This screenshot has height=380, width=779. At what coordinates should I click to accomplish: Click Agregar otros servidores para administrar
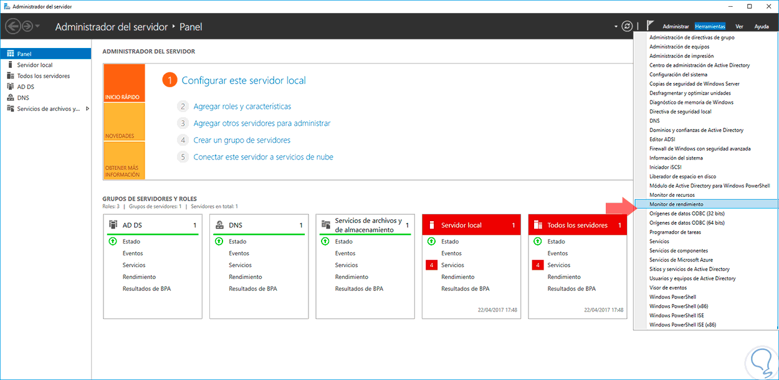tap(262, 123)
